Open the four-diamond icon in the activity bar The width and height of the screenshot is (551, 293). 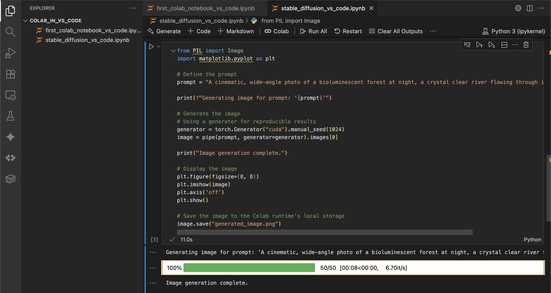pos(10,158)
